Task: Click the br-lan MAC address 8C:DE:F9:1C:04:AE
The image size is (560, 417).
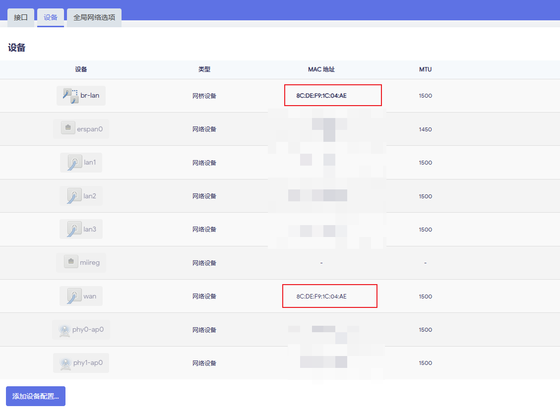Action: click(x=321, y=96)
